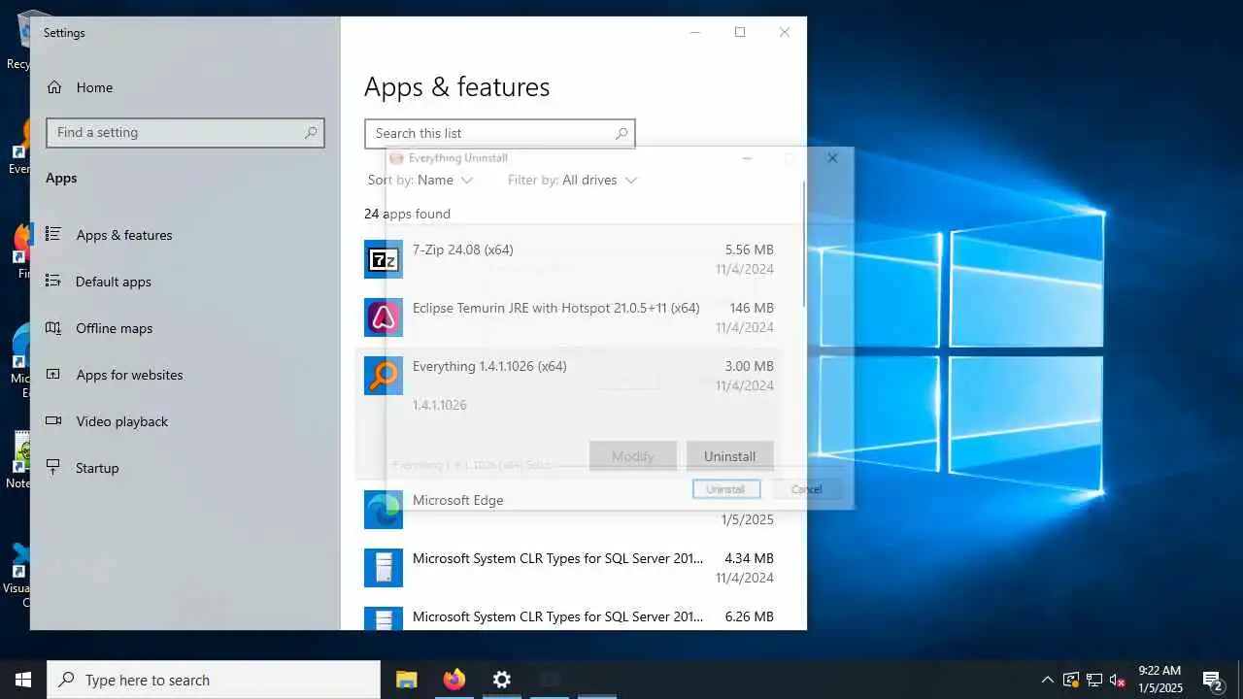Click the Search this list magnifier icon

(621, 134)
